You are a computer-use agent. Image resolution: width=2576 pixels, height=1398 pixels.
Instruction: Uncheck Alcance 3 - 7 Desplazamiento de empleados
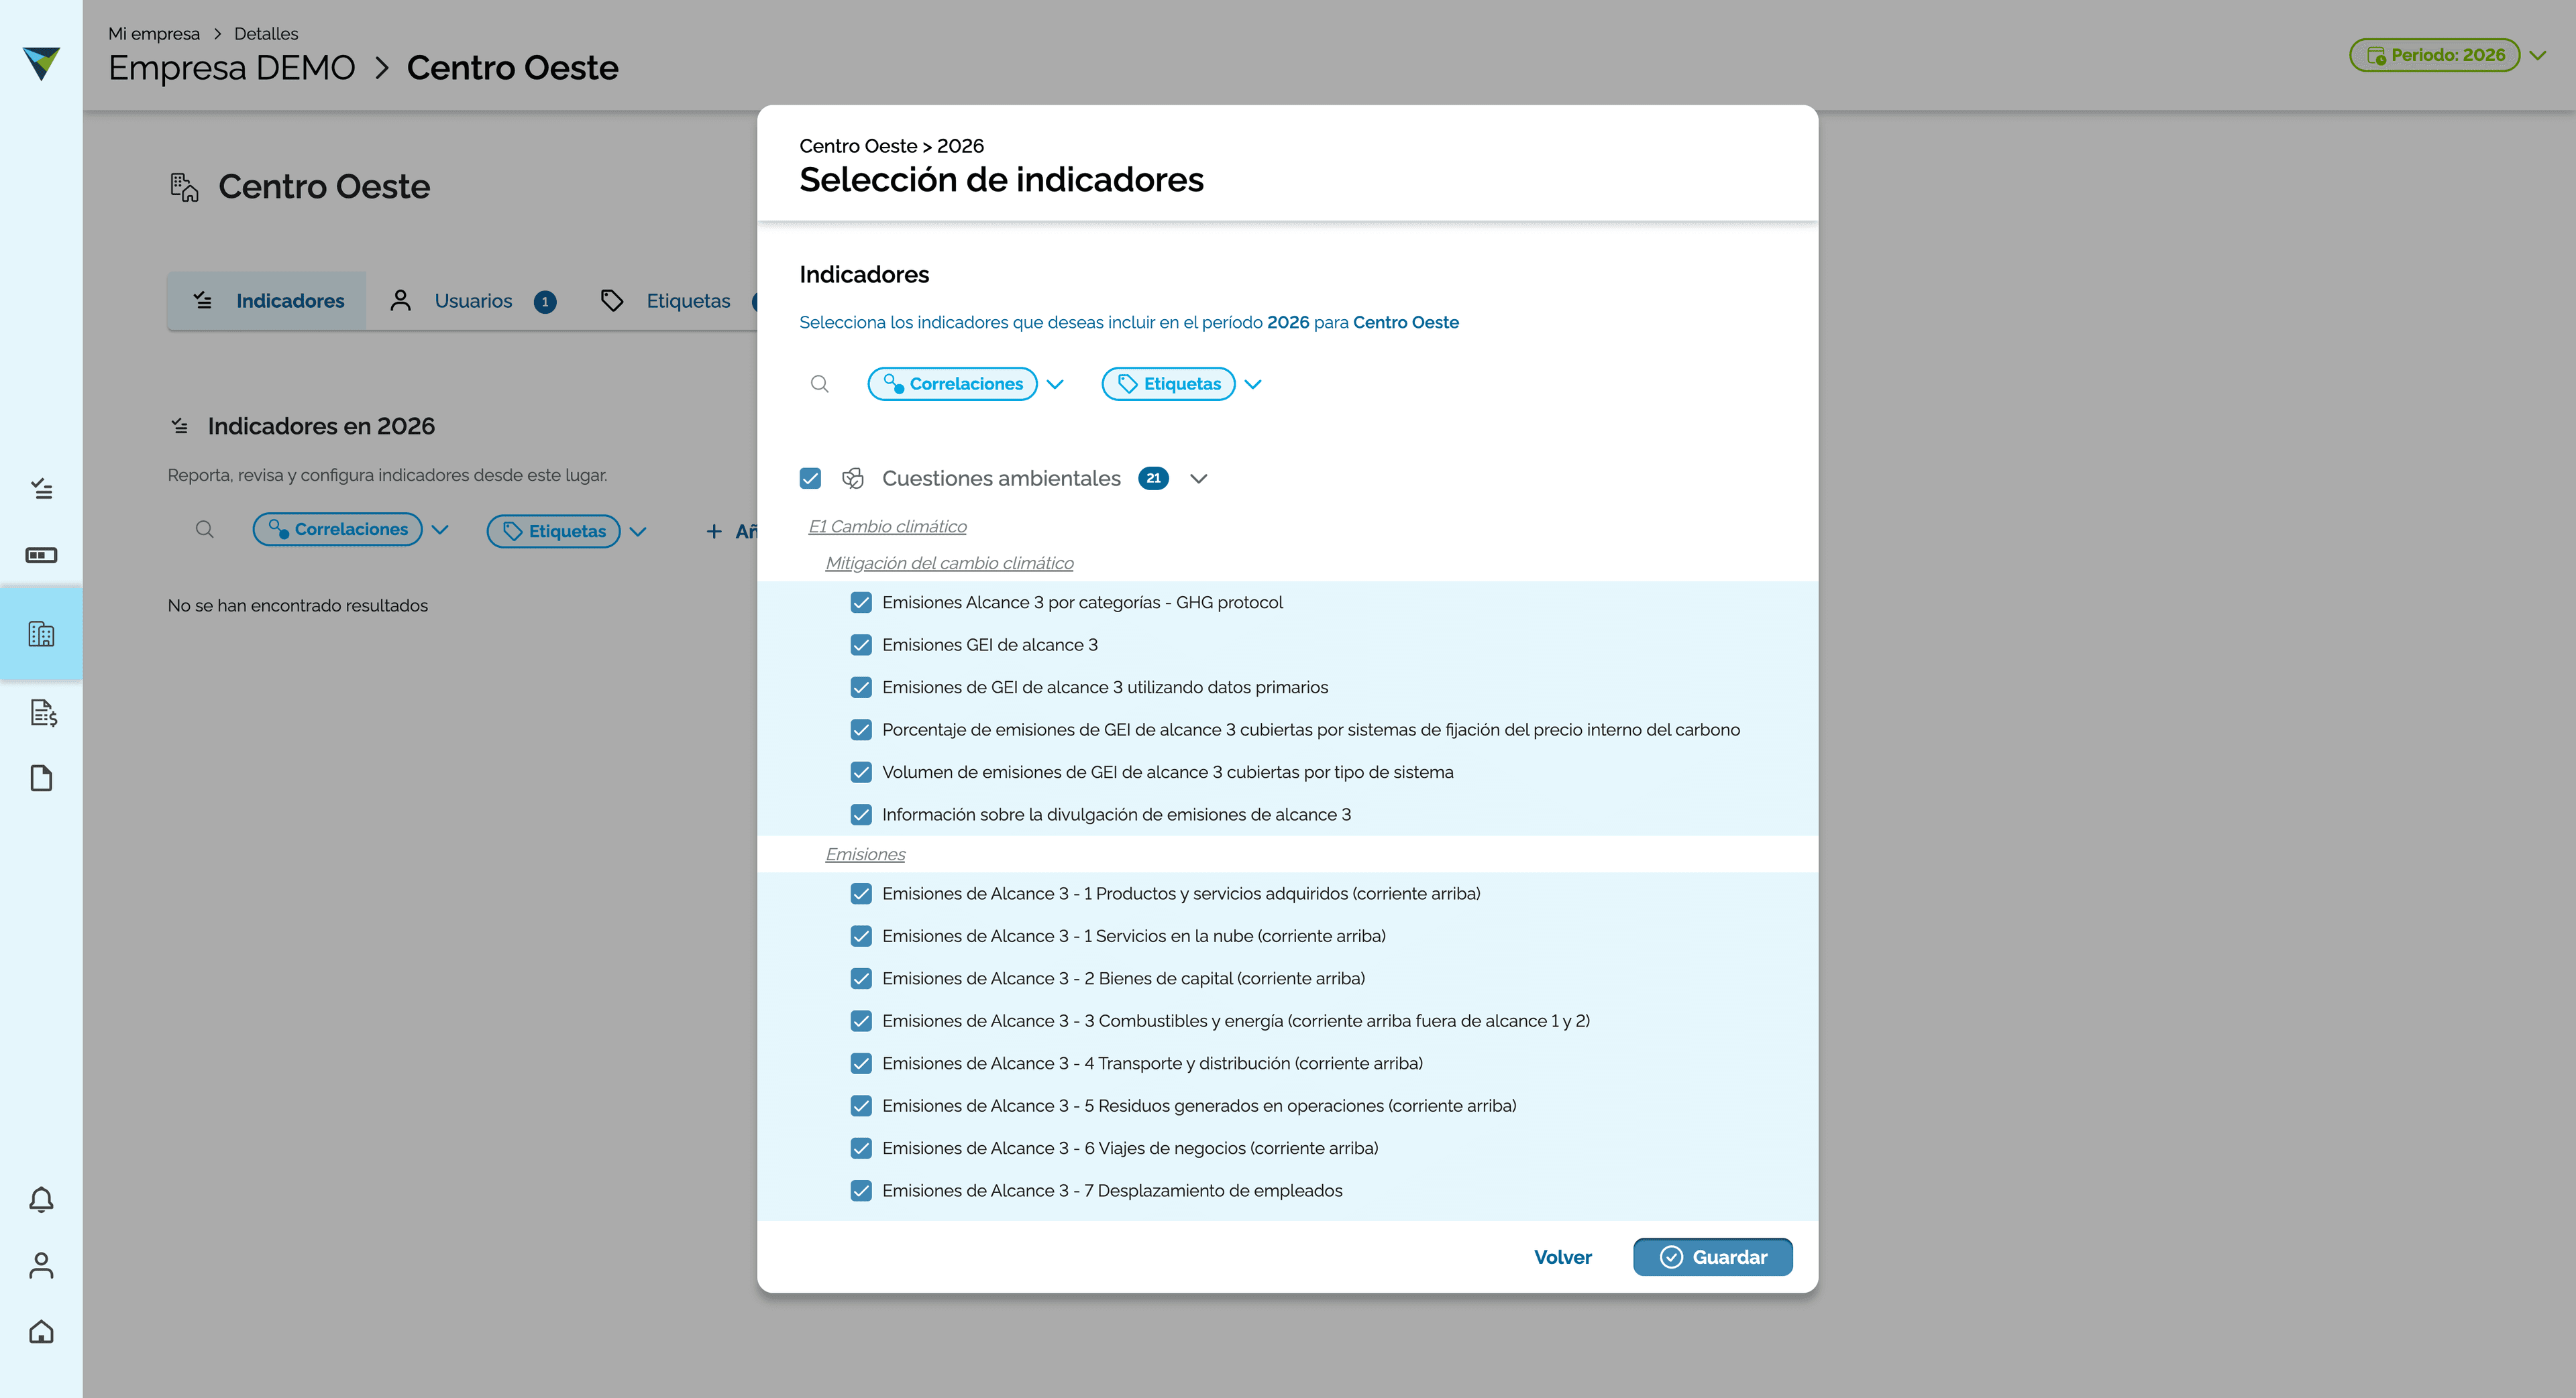click(861, 1191)
